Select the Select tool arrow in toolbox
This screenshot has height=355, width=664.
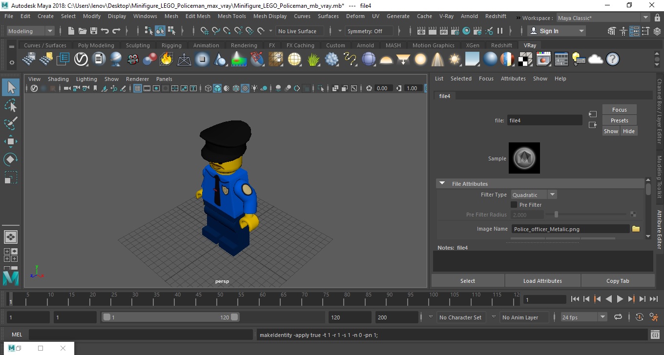pyautogui.click(x=11, y=88)
